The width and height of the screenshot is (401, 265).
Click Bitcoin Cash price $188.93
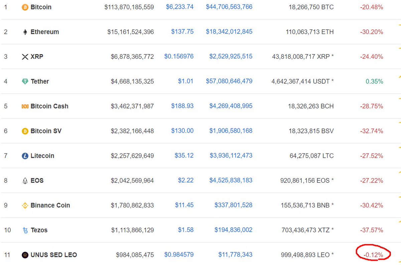click(x=182, y=106)
